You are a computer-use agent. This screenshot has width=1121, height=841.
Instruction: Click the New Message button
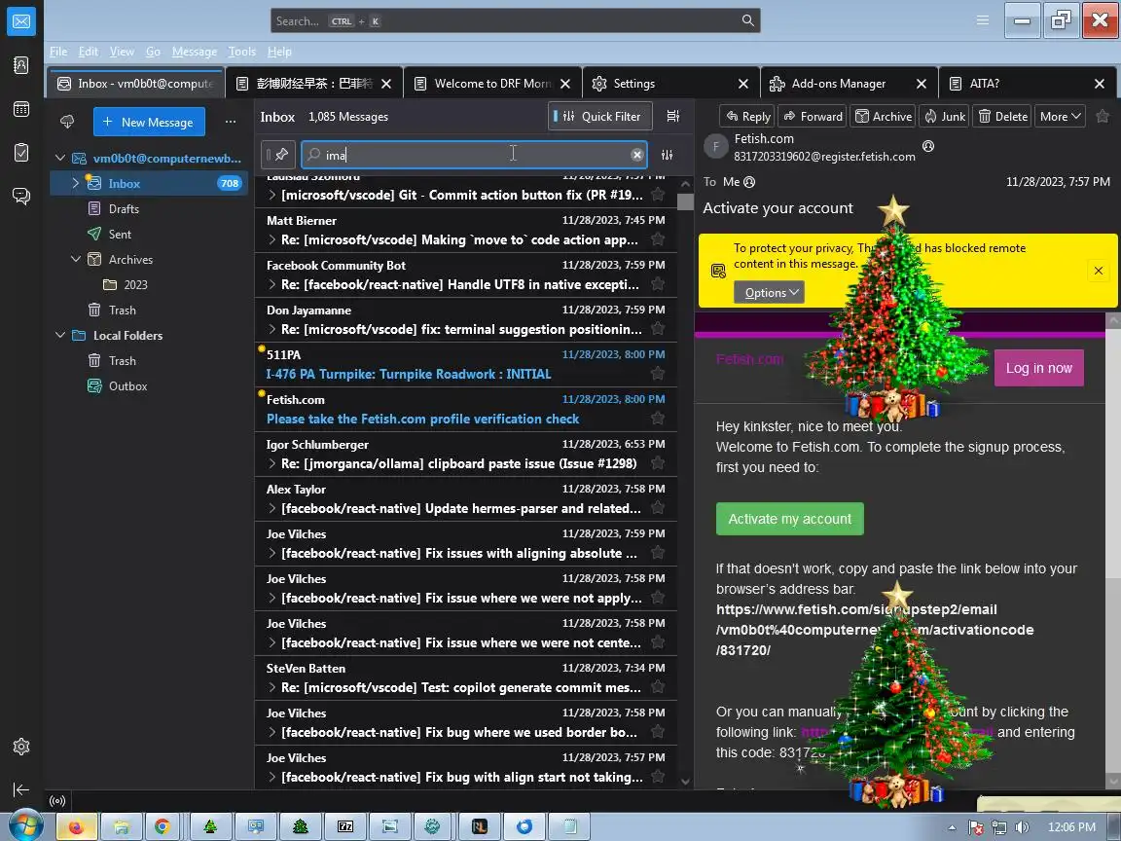click(149, 122)
